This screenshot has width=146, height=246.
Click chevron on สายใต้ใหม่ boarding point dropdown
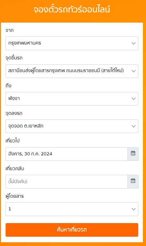tap(133, 71)
